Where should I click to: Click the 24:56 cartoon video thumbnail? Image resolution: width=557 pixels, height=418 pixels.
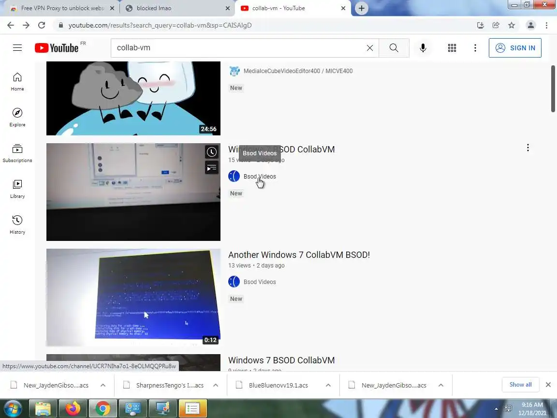[x=133, y=99]
